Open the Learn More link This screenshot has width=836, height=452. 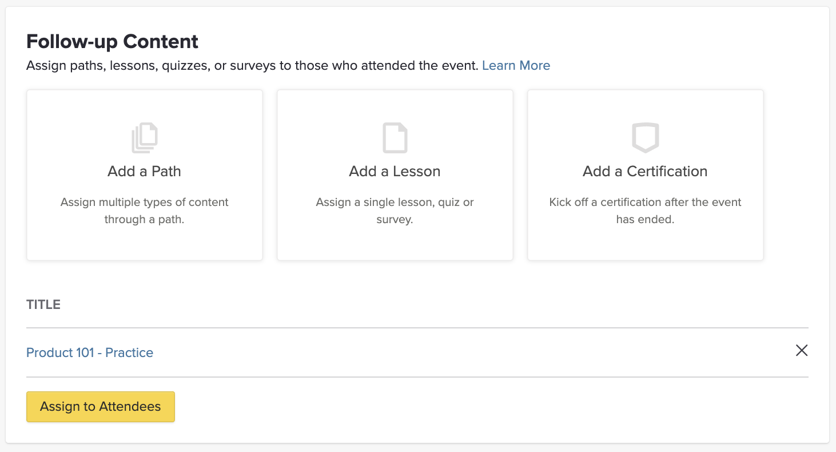(516, 66)
